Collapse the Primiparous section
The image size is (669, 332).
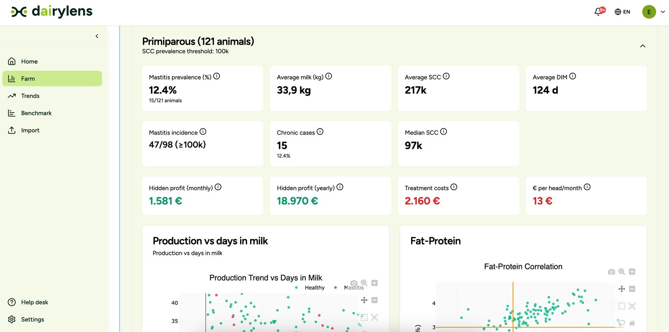pyautogui.click(x=643, y=46)
